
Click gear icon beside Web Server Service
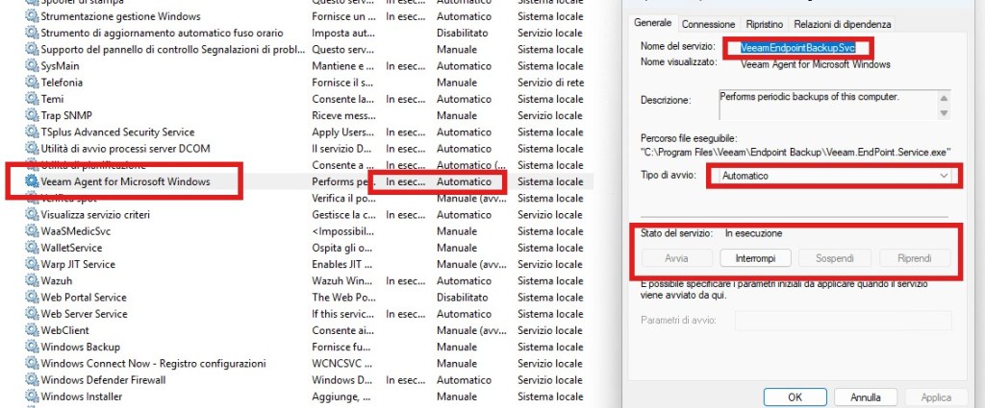tap(32, 313)
